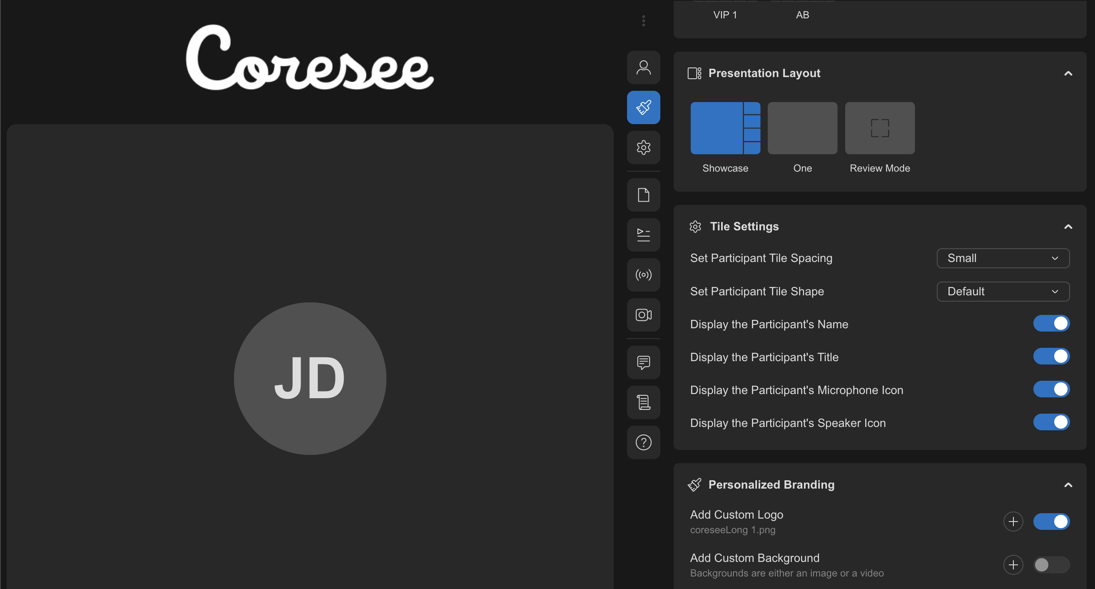Select the branding paintbrush sidebar icon

tap(643, 107)
